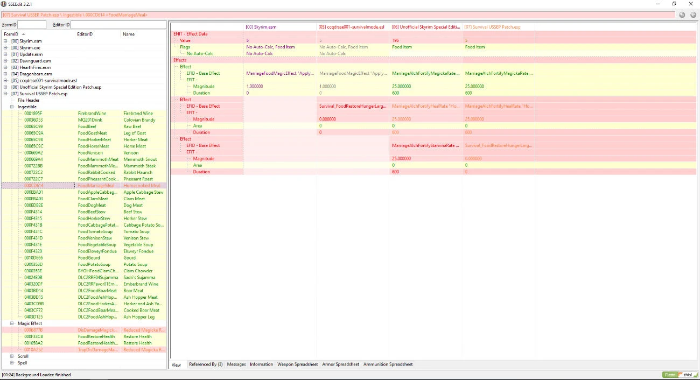
Task: Open the Weapon Spreadsheet tab
Action: [297, 364]
